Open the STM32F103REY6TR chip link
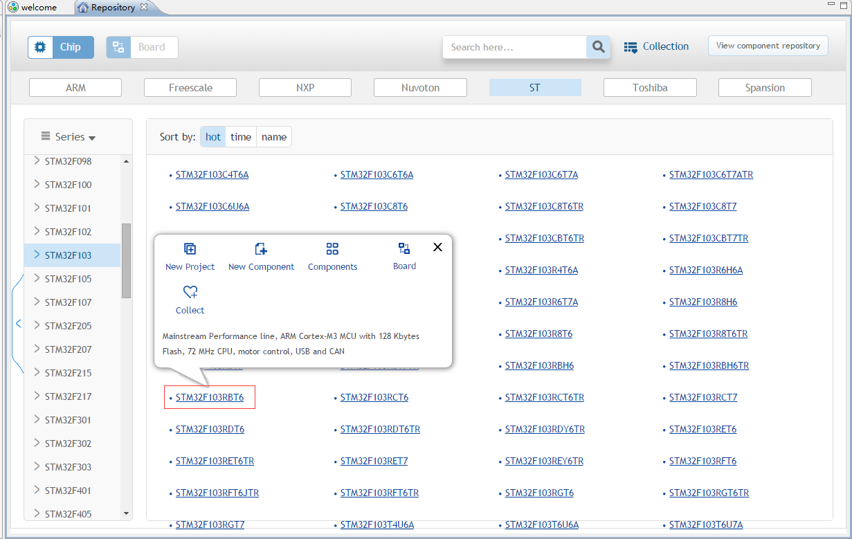The height and width of the screenshot is (539, 852). (544, 461)
